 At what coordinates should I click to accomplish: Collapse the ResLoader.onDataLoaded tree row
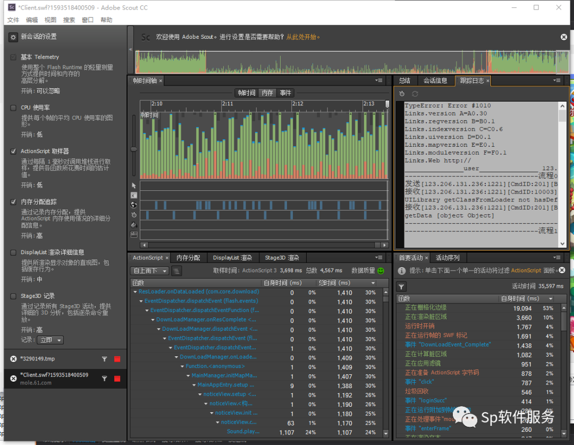[135, 292]
